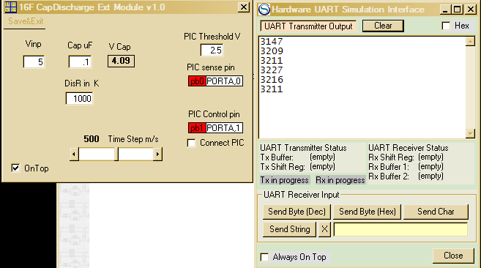This screenshot has height=268, width=481.
Task: Maximize the Hardware UART Simulation window
Action: (457, 10)
